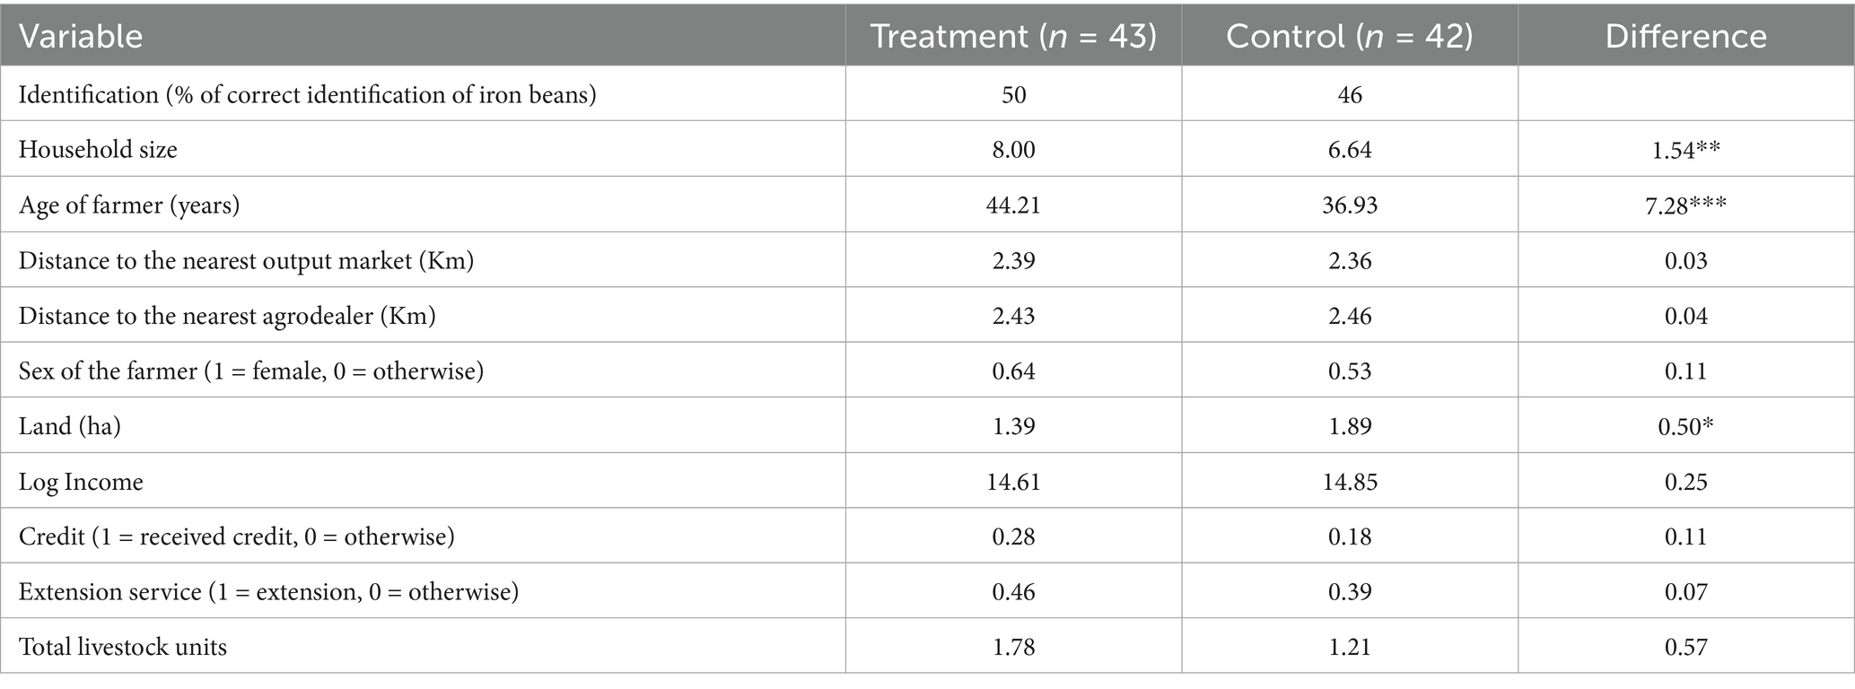Select Distance to the nearest output market label
The height and width of the screenshot is (689, 1855).
point(246,261)
